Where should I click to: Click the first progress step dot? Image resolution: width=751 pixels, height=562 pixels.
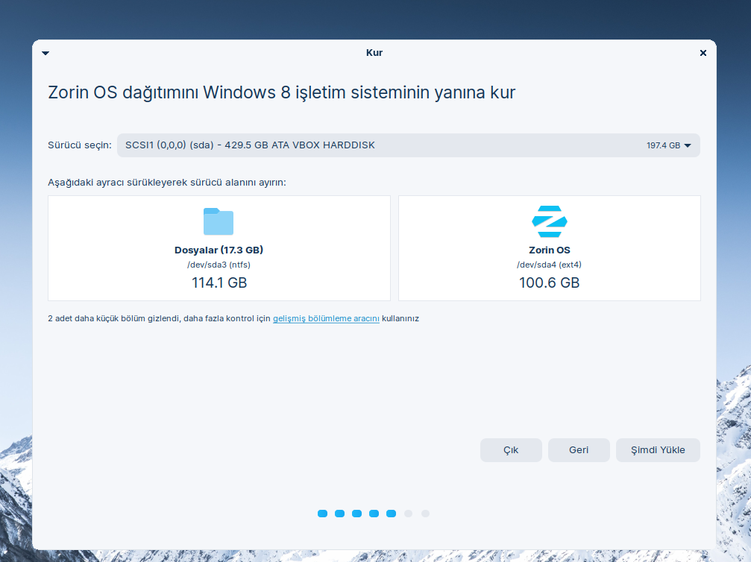[322, 514]
